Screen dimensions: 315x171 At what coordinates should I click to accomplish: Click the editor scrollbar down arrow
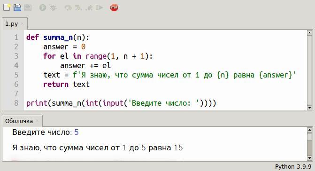point(309,108)
